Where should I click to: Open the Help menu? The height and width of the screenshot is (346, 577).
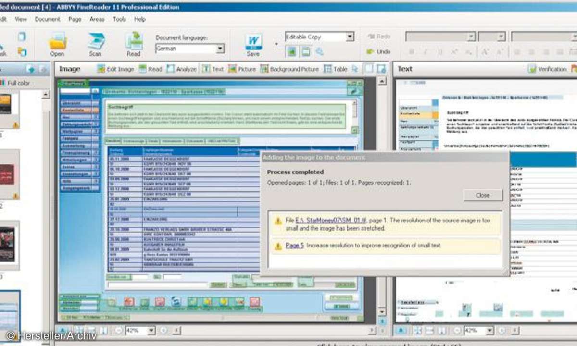(140, 19)
